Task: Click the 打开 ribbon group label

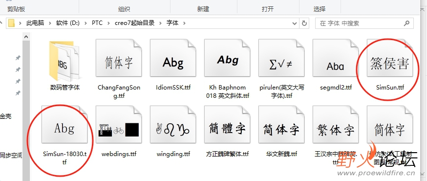Action: [268, 9]
